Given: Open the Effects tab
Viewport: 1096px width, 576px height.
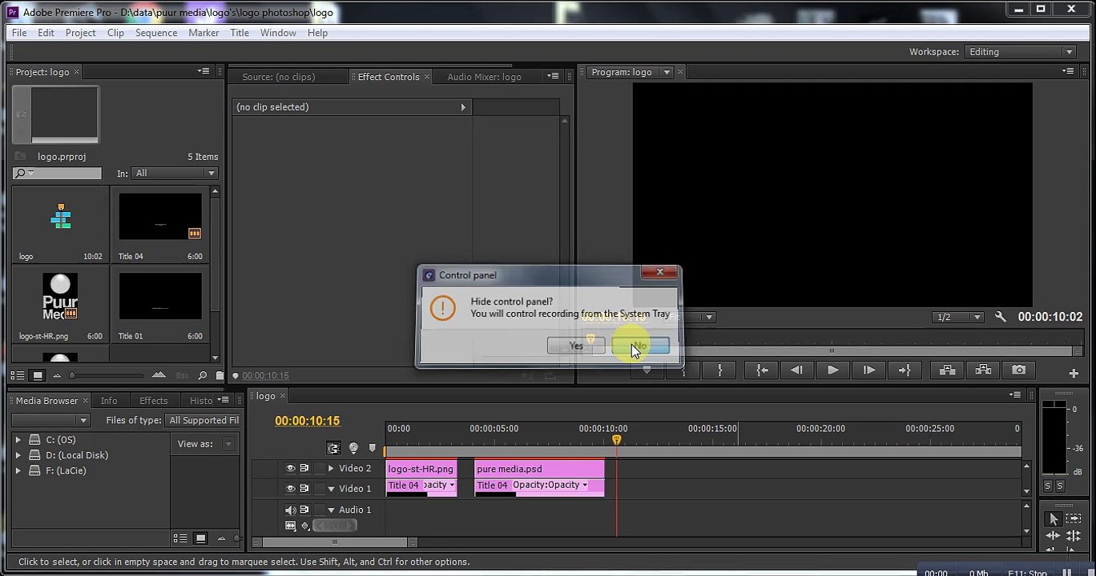Looking at the screenshot, I should (154, 401).
